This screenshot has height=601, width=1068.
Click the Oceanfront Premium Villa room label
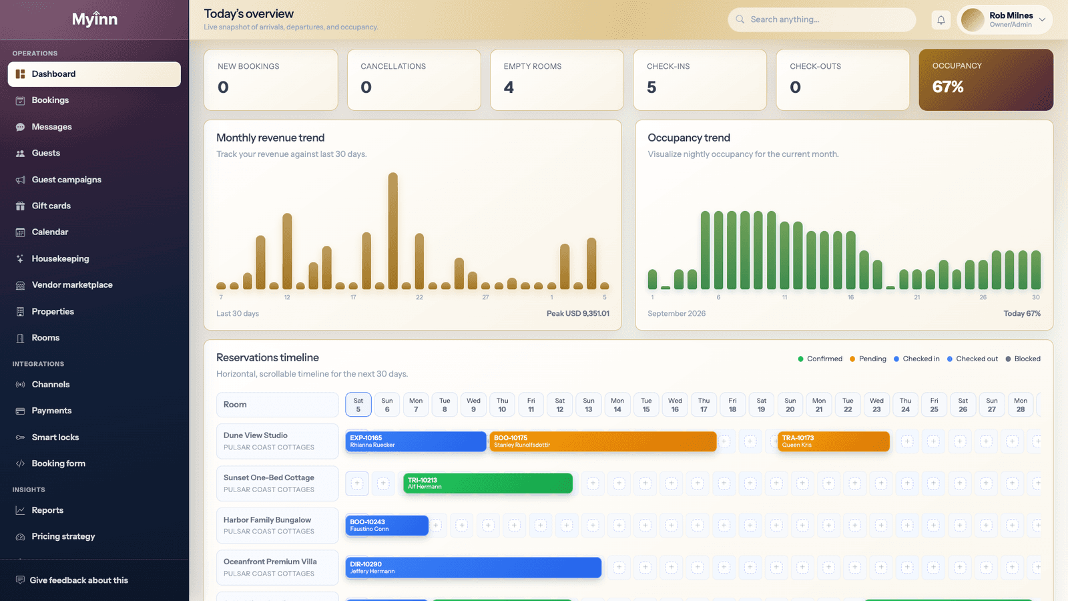pos(277,568)
